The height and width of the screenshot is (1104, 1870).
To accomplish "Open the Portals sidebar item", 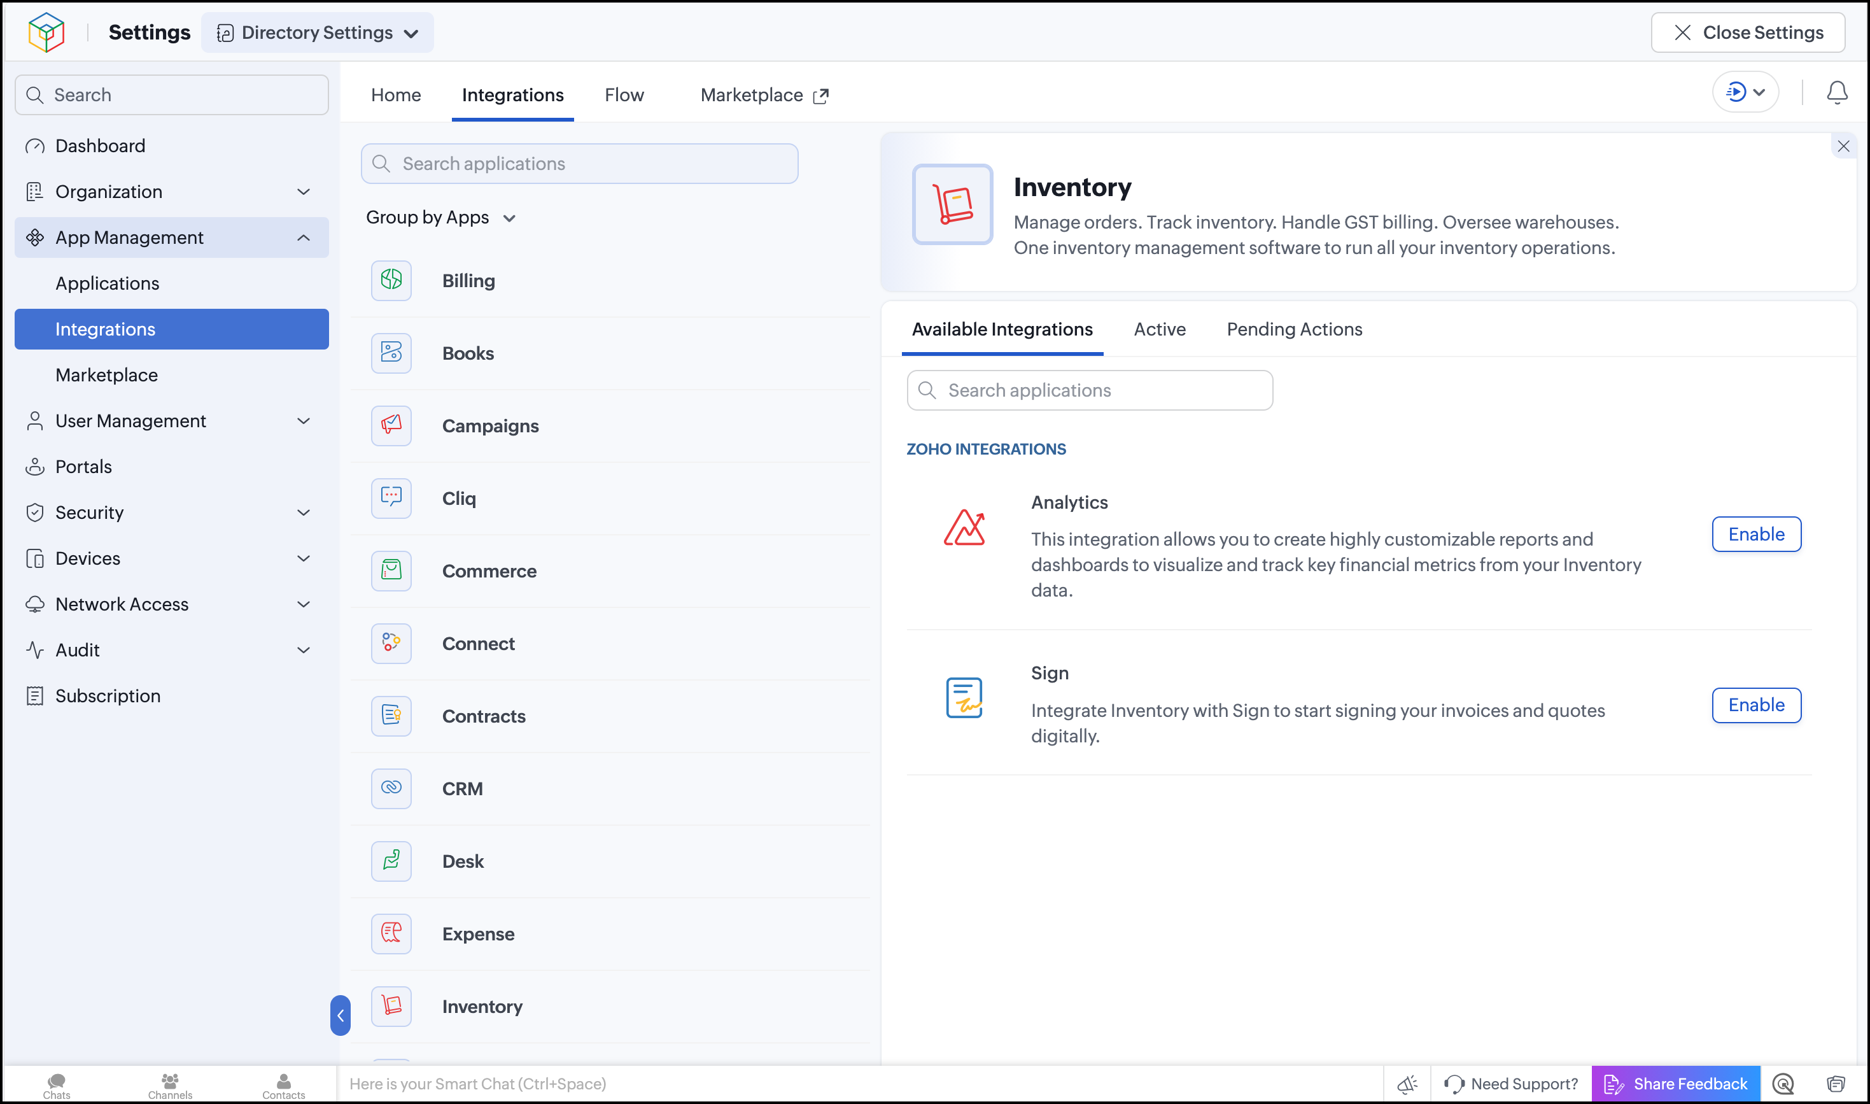I will click(x=172, y=467).
